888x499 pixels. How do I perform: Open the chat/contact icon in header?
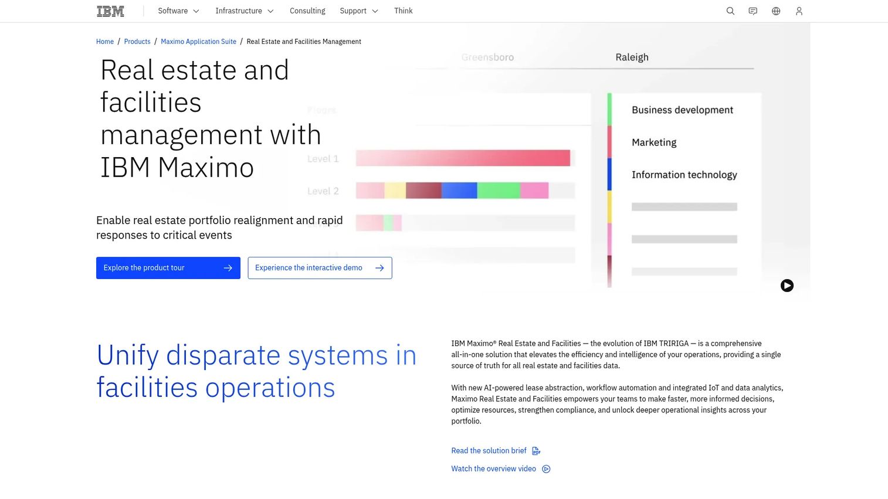[753, 11]
